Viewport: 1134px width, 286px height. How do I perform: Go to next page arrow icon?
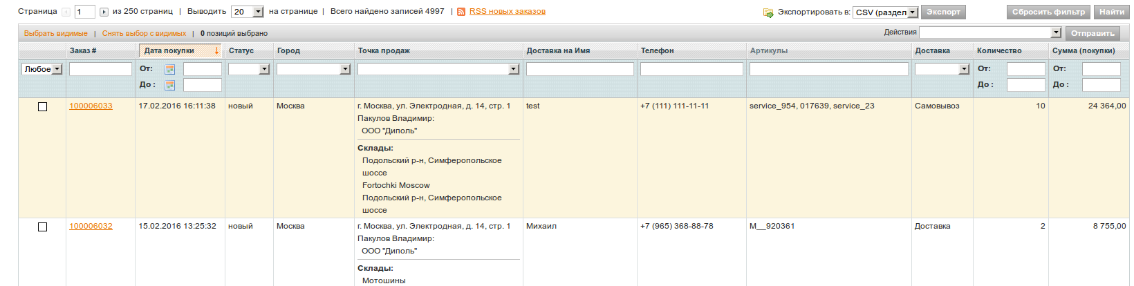[x=104, y=12]
